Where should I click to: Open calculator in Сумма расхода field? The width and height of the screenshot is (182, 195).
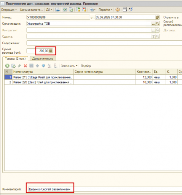click(x=51, y=51)
